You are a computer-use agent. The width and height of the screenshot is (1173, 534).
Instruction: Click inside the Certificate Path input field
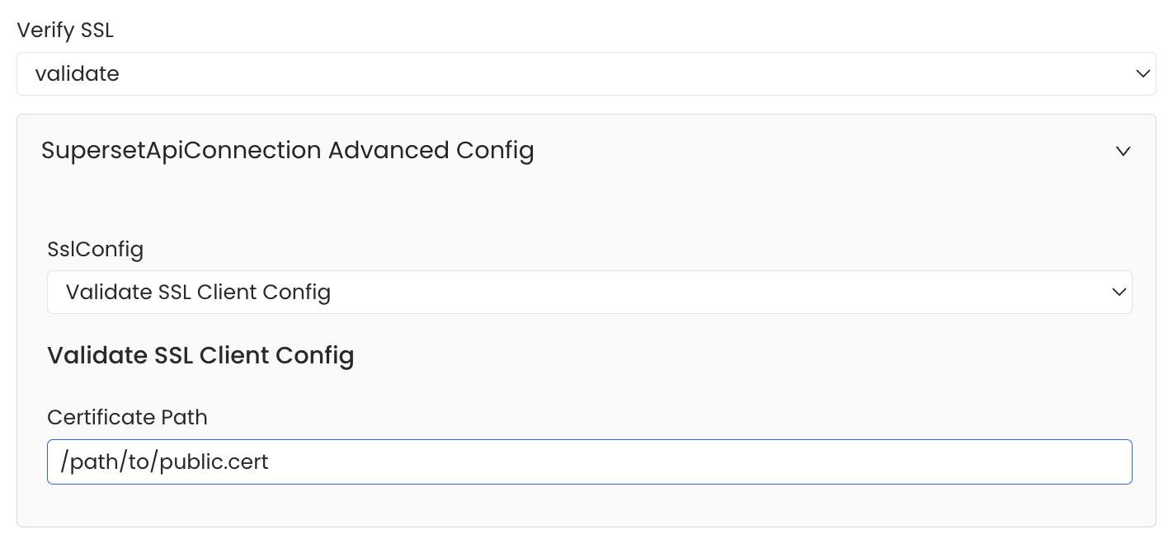(590, 461)
